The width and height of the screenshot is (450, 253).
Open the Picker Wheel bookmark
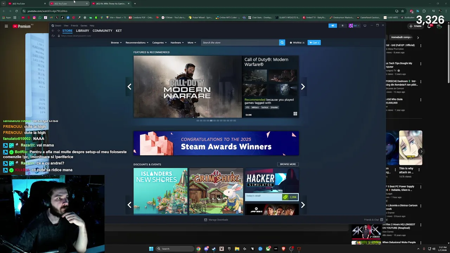pyautogui.click(x=200, y=17)
